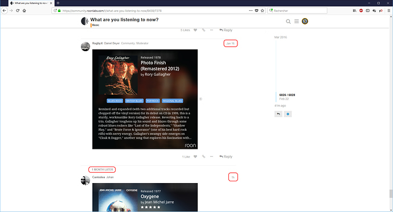Image resolution: width=393 pixels, height=212 pixels.
Task: Show more actions on Photo Finish post
Action: pos(211,157)
